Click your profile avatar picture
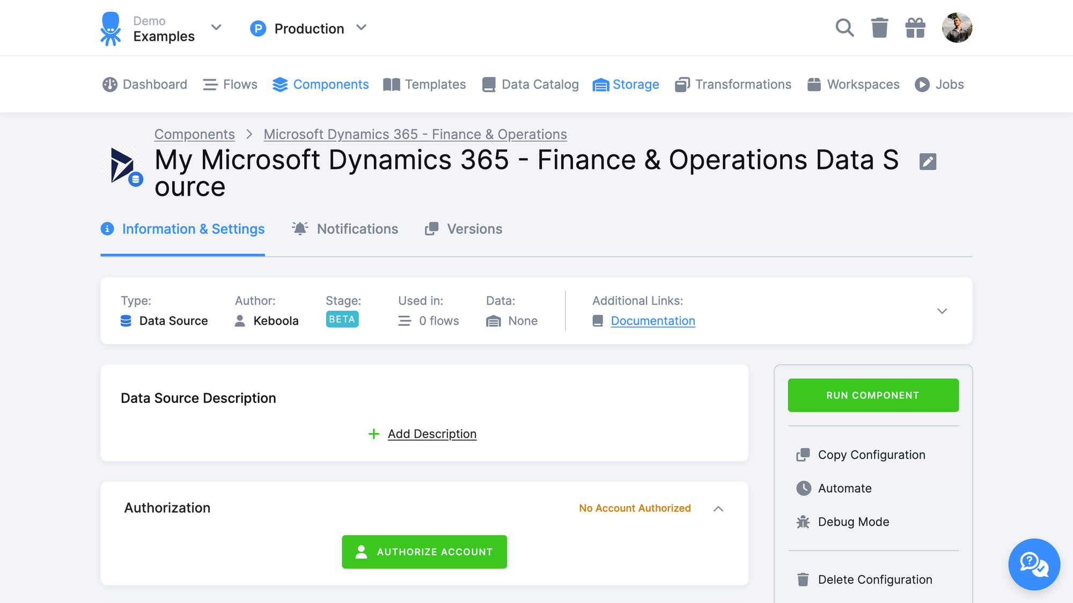 [x=957, y=27]
